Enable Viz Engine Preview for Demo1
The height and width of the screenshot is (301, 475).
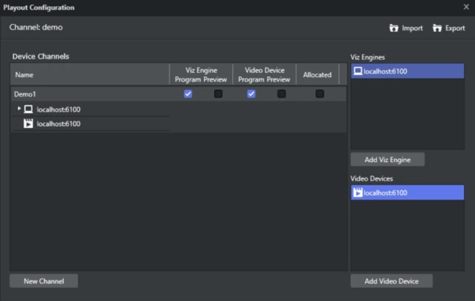(218, 94)
